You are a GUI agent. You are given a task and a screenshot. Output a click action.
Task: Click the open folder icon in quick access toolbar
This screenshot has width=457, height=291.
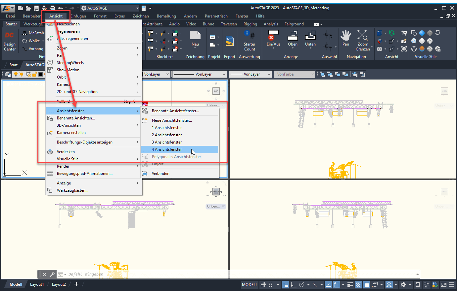(x=28, y=8)
